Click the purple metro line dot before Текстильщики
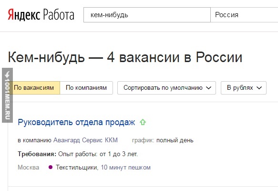Screen dimensions: 278x191 (51, 167)
